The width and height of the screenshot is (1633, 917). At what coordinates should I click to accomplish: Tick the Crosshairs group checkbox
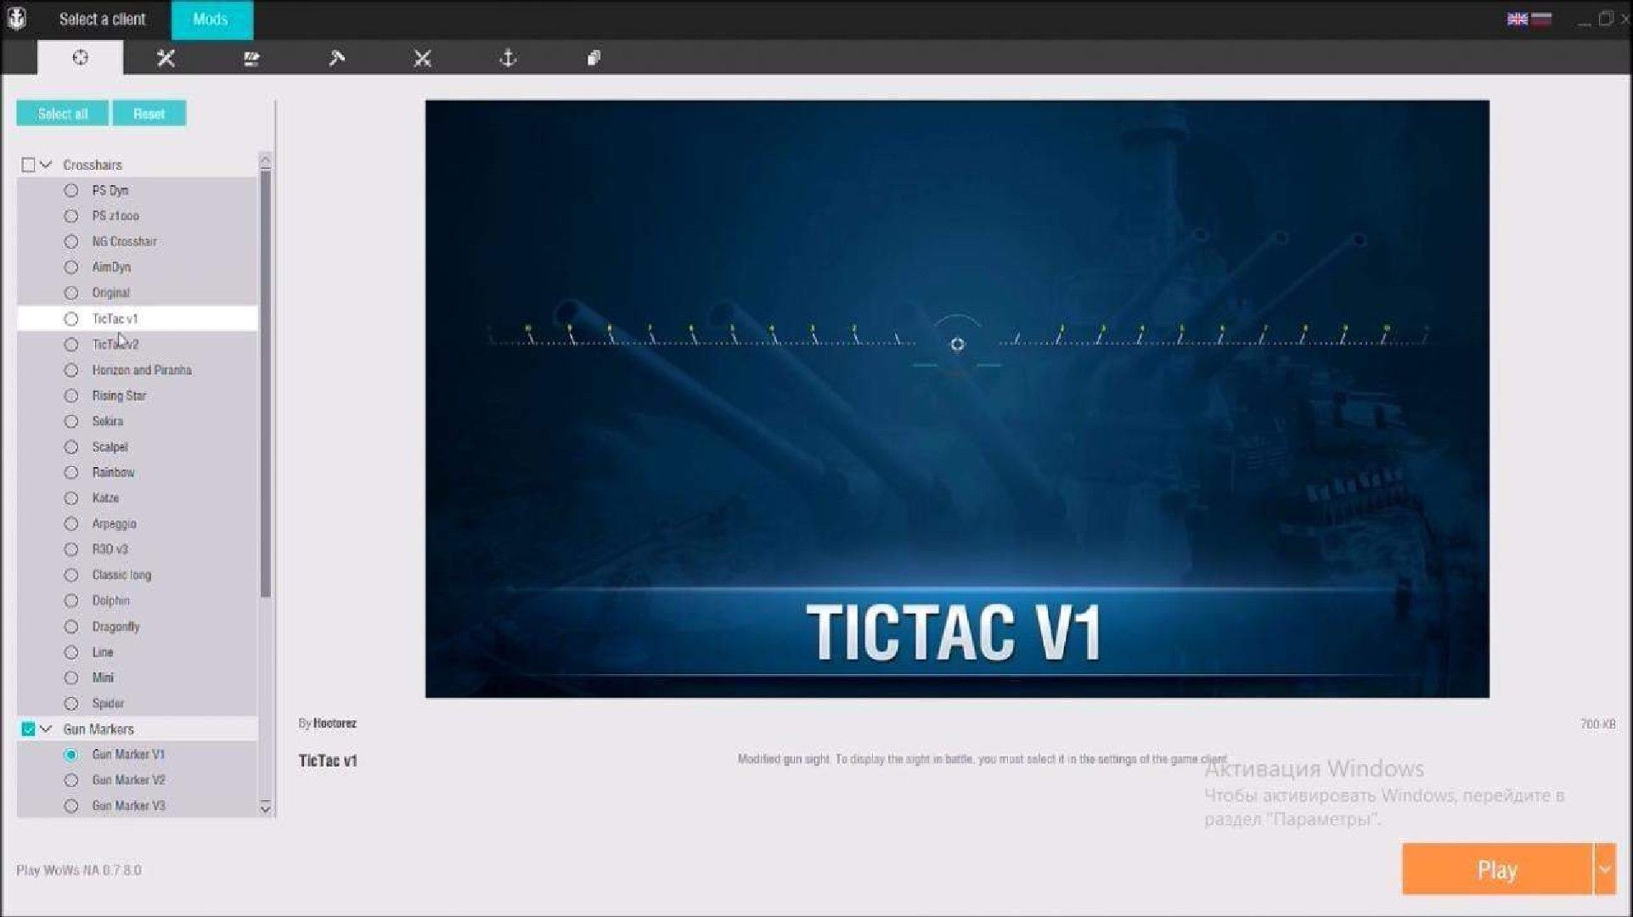(x=28, y=165)
